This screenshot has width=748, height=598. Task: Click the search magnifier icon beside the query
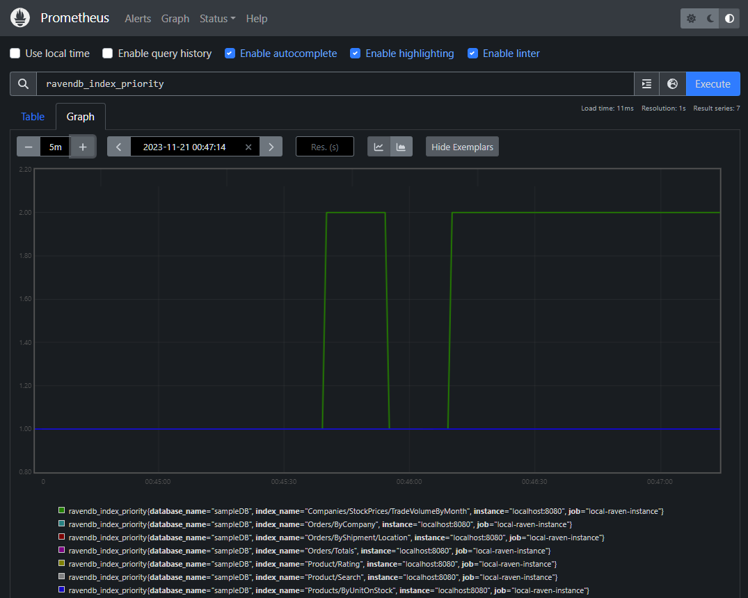pyautogui.click(x=23, y=84)
